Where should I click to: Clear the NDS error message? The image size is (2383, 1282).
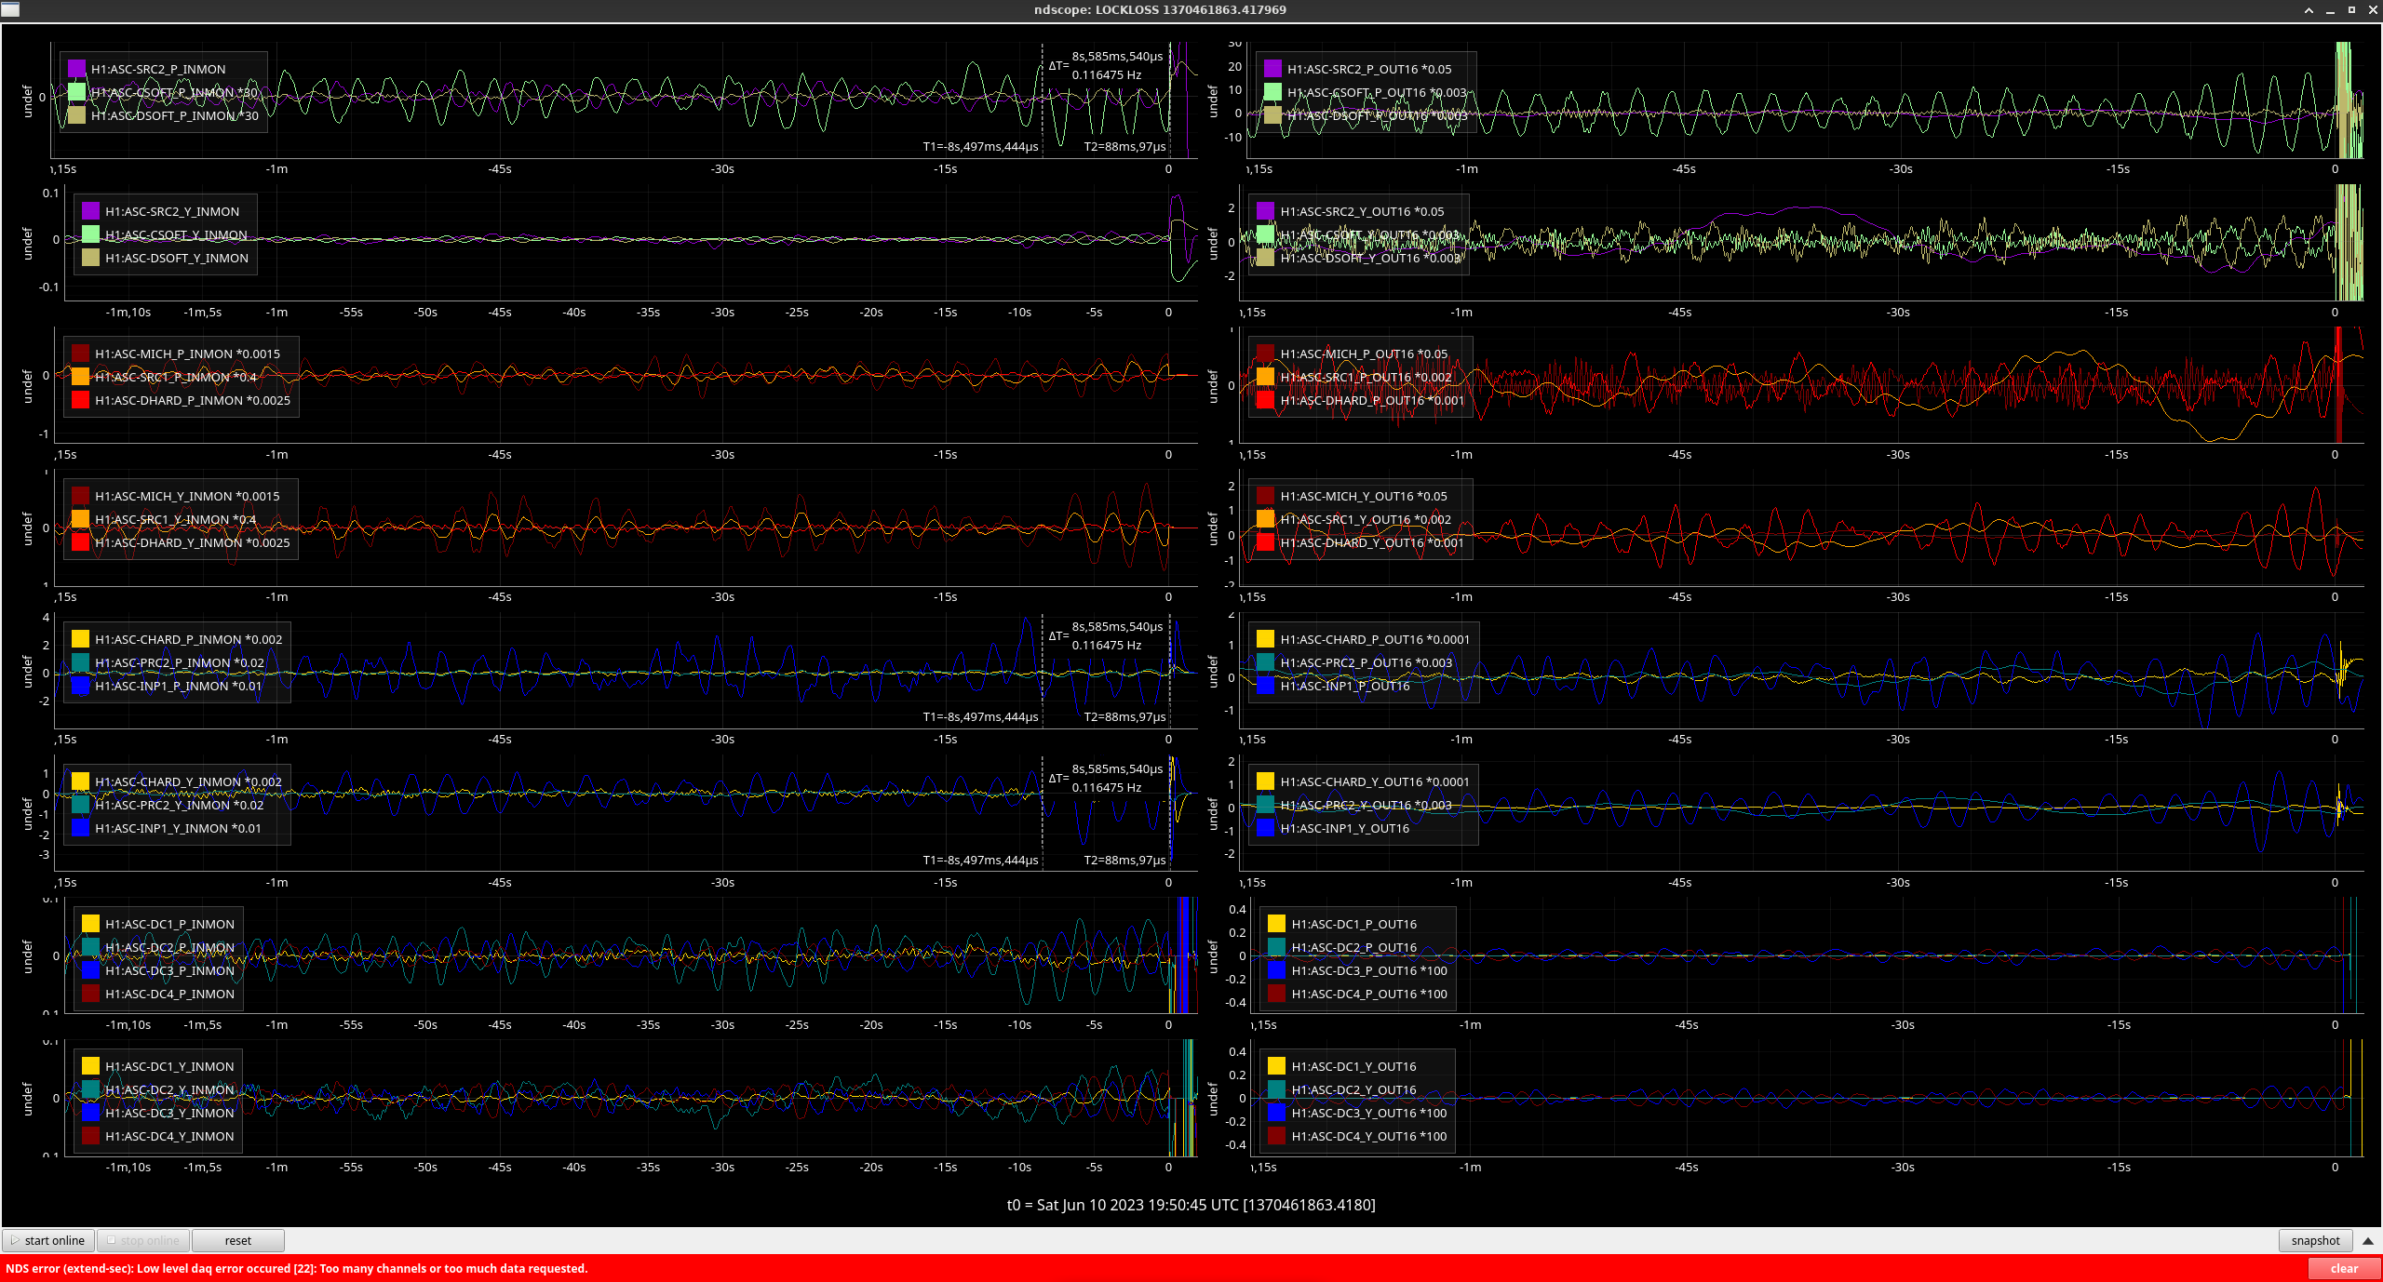(2343, 1268)
